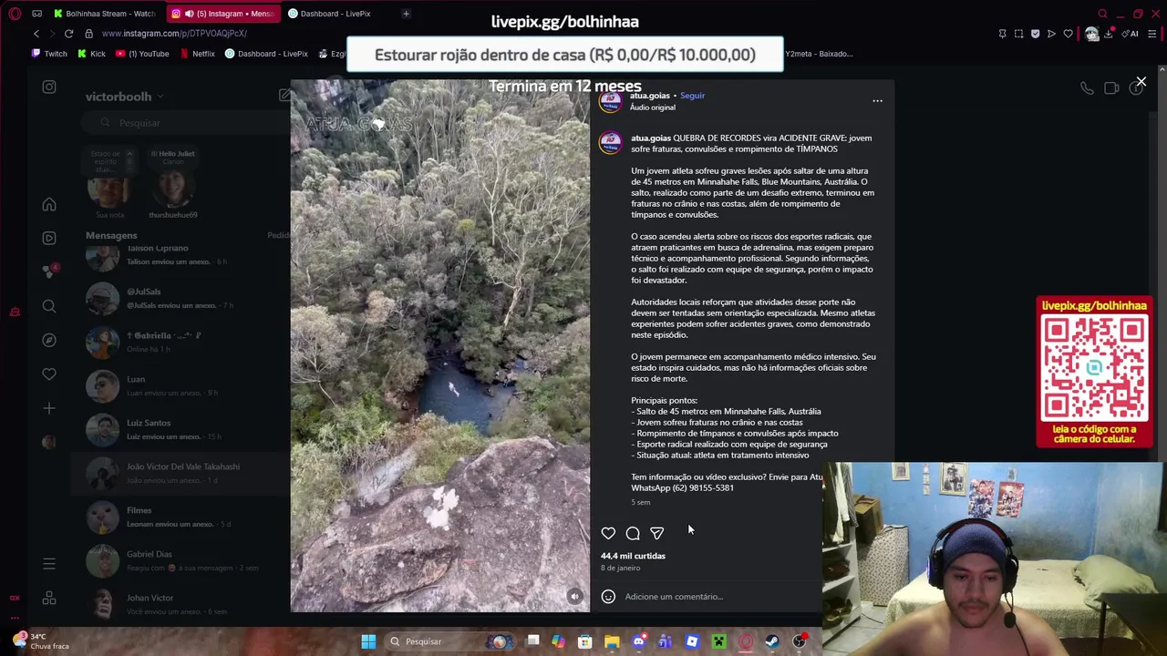The width and height of the screenshot is (1167, 656).
Task: Click the browser address bar URL
Action: (x=174, y=34)
